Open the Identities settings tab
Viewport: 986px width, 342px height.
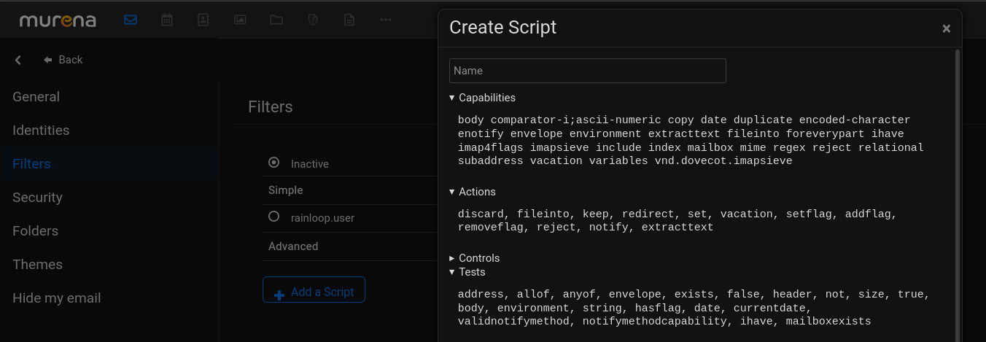coord(109,131)
